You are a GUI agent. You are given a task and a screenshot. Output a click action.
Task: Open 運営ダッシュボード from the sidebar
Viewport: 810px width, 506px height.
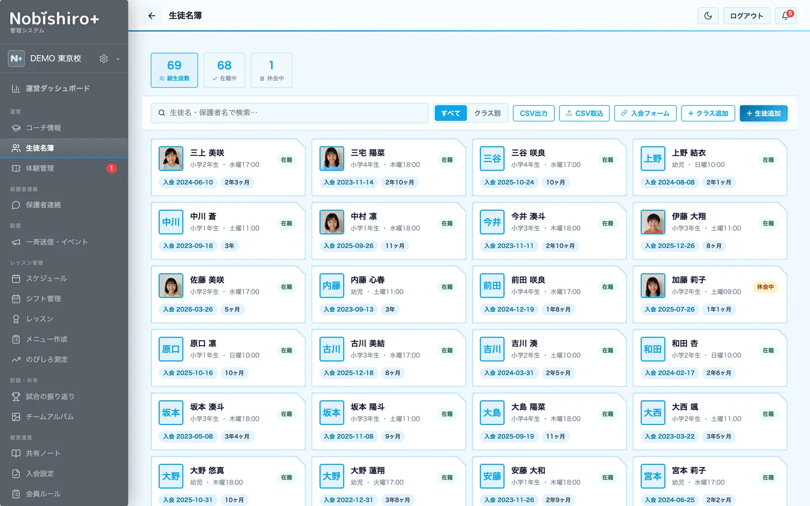64,89
